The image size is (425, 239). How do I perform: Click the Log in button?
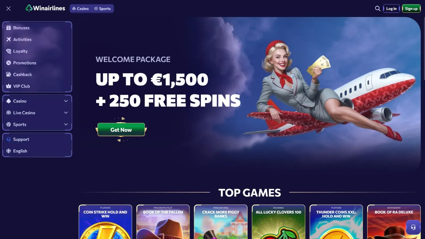tap(391, 8)
